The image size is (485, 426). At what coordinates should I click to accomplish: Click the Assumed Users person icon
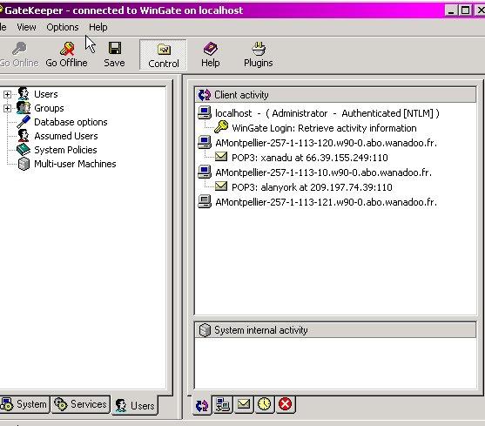[24, 136]
